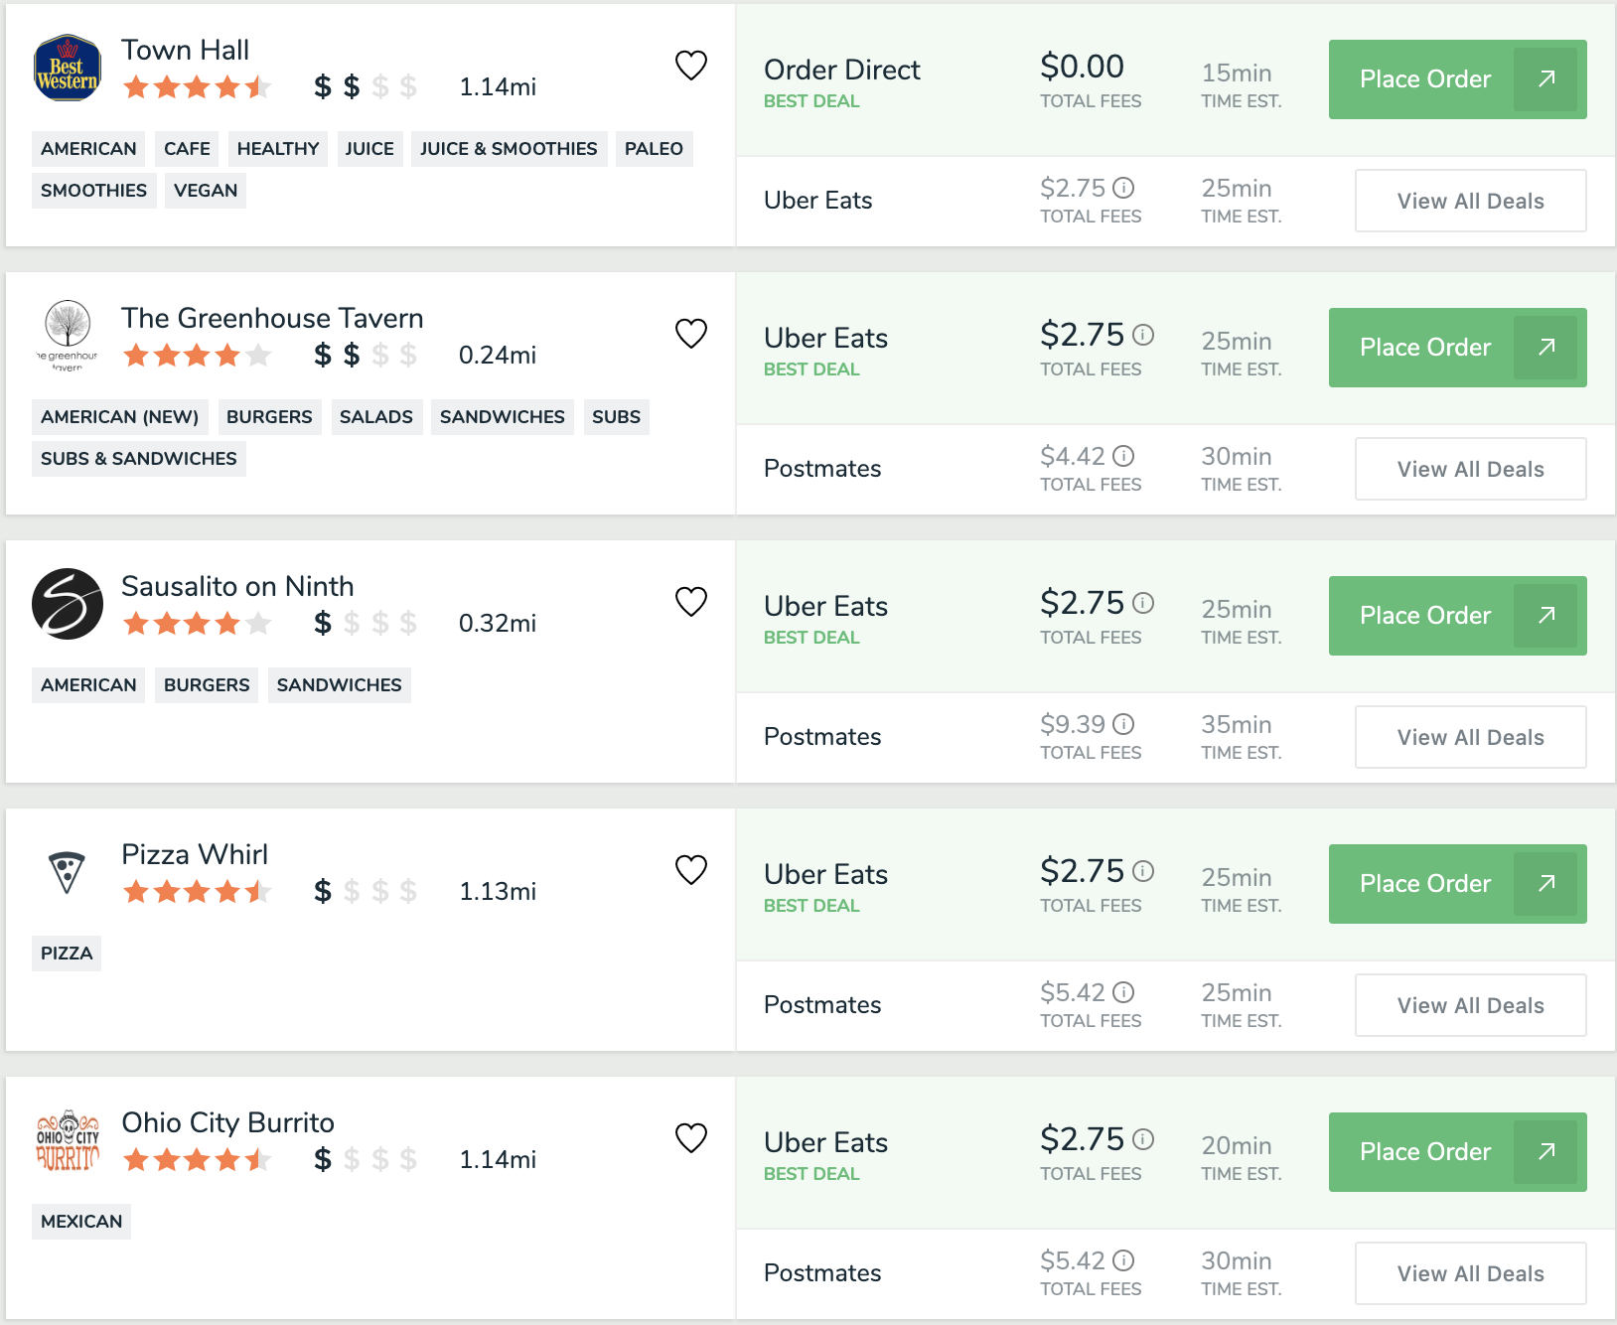Screen dimensions: 1617x1325
Task: Select the VEGAN tag on Town Hall
Action: [x=206, y=191]
